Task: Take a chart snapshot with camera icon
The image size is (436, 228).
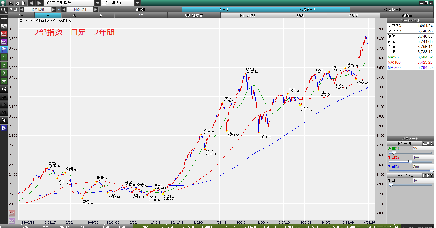Action: point(4,26)
